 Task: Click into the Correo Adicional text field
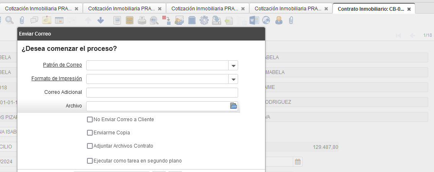162,92
